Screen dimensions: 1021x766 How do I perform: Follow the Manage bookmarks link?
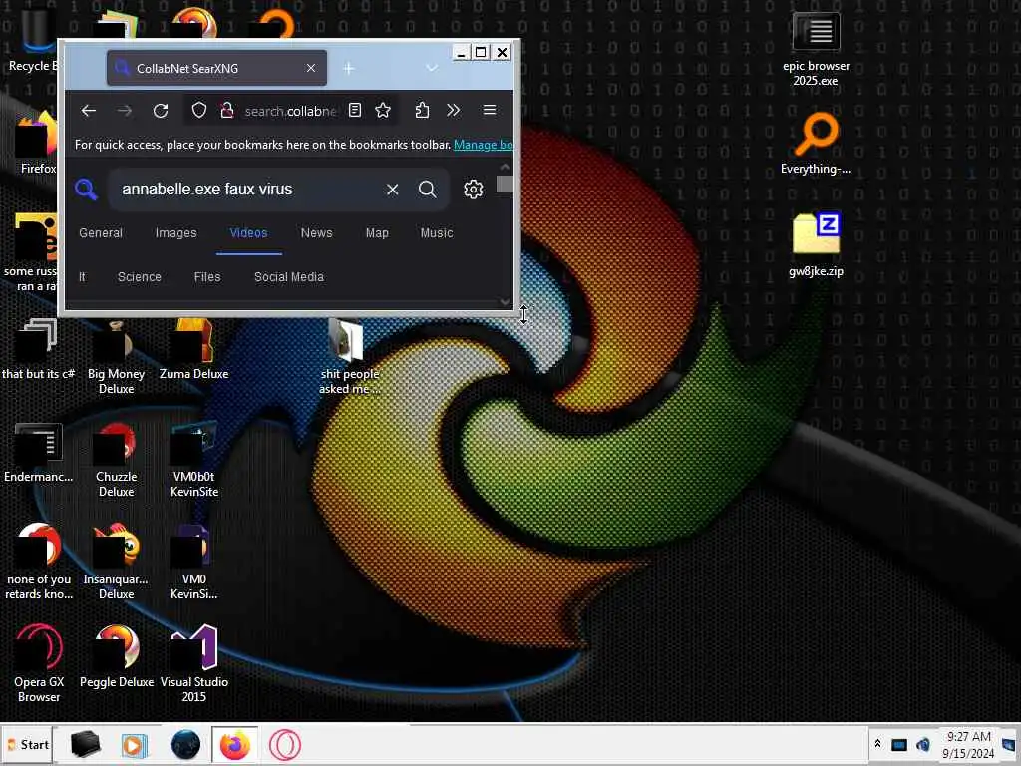(x=484, y=145)
